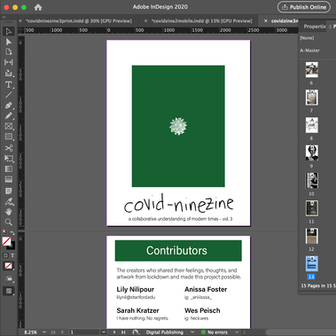The image size is (336, 336).
Task: Select the Eyedropper tool
Action: [x=9, y=202]
